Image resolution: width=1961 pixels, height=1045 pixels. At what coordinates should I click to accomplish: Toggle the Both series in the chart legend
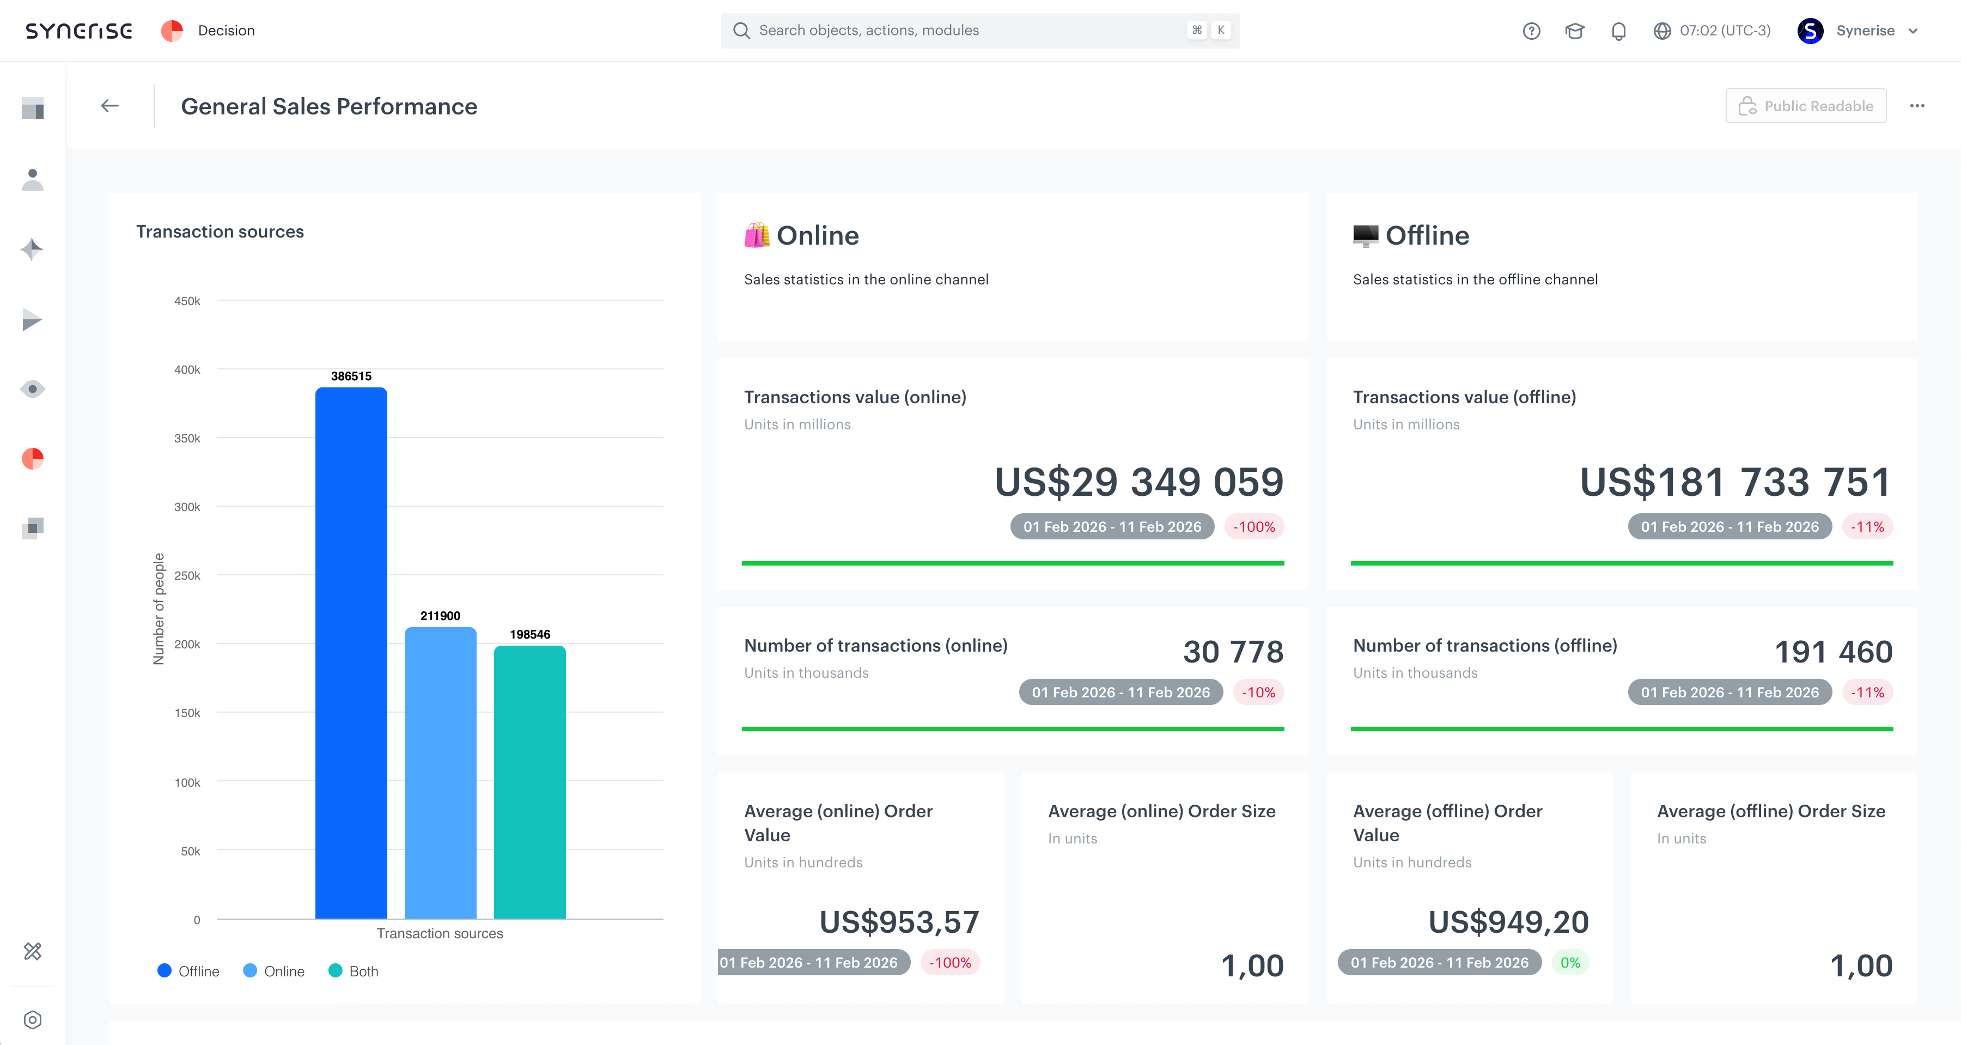(x=355, y=970)
